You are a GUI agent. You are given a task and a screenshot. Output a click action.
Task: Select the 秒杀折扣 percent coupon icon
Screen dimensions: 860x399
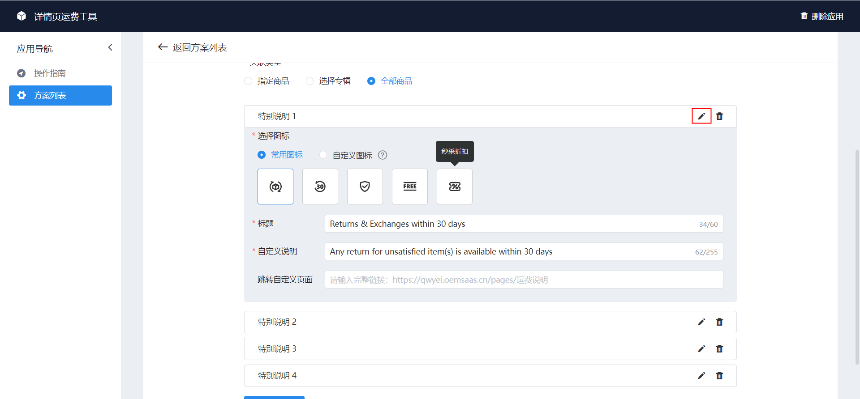tap(455, 187)
